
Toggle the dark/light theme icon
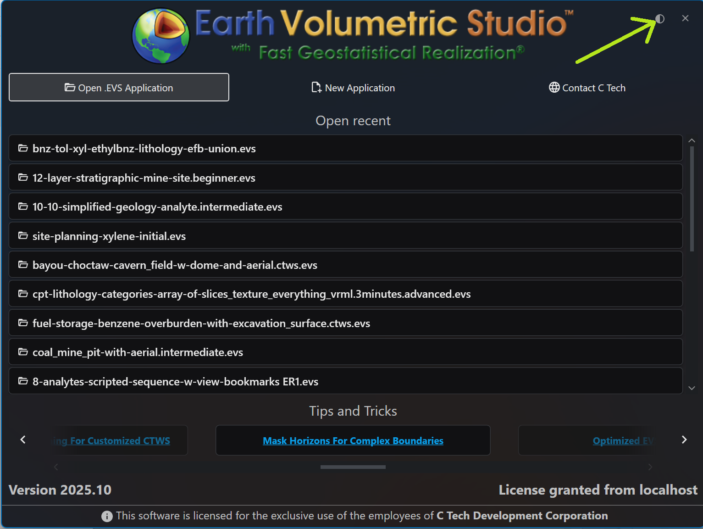pyautogui.click(x=660, y=19)
